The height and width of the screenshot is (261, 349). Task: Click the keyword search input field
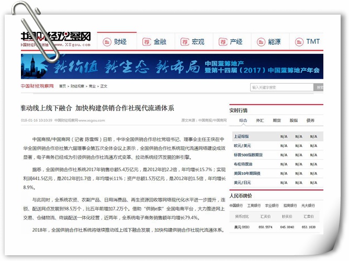282,87
